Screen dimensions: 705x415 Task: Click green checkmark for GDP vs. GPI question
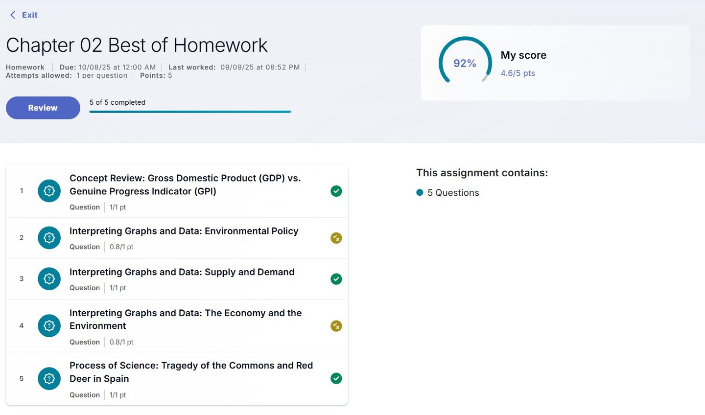pos(336,191)
